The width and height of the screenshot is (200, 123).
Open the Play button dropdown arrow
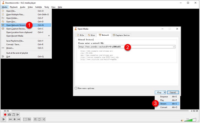click(x=165, y=92)
